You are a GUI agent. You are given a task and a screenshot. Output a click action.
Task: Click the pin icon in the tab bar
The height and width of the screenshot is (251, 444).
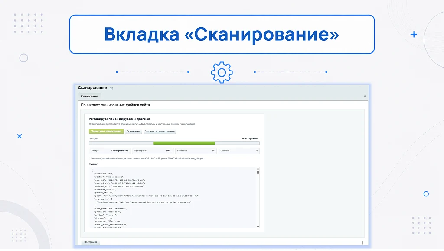(x=365, y=96)
